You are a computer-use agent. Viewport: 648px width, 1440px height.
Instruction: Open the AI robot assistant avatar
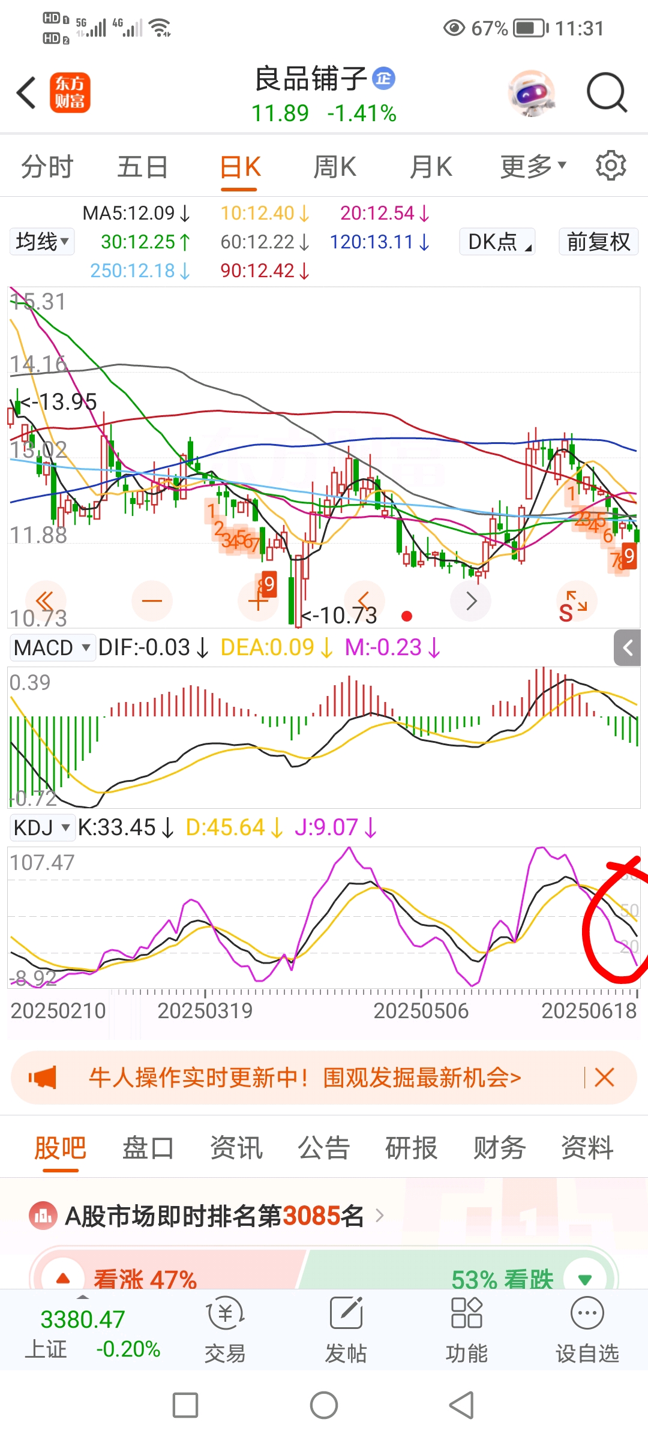tap(532, 93)
